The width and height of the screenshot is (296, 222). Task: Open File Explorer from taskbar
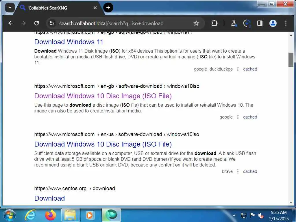click(x=70, y=215)
